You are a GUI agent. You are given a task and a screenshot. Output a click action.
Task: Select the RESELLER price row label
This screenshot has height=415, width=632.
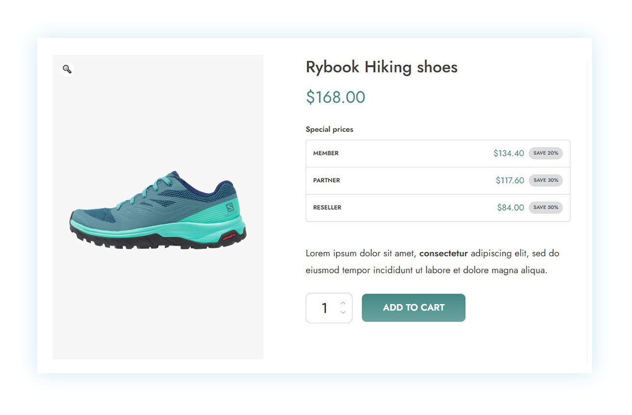click(327, 208)
